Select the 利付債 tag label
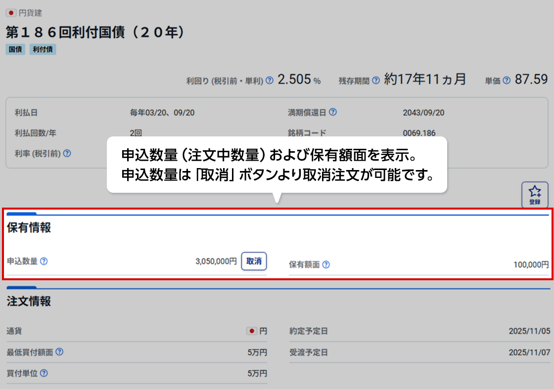 coord(43,49)
